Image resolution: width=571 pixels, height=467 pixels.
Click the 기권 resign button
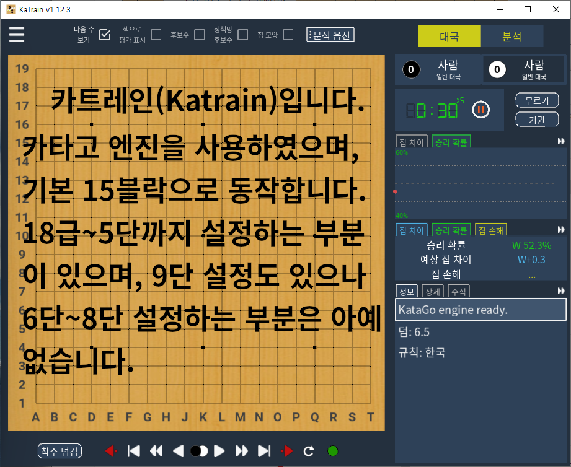[x=537, y=120]
